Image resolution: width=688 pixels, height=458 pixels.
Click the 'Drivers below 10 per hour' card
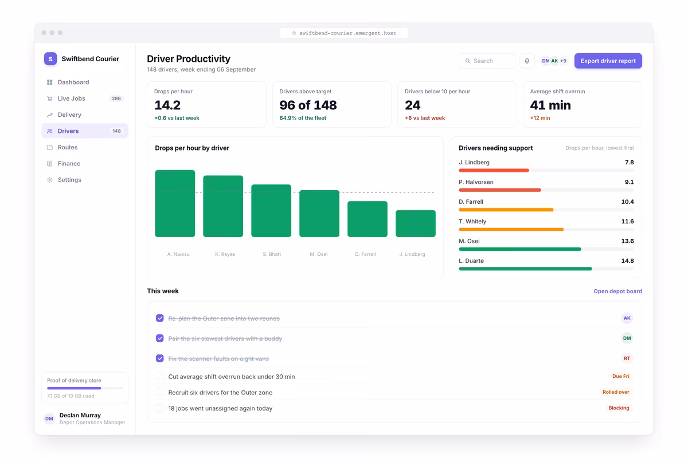457,104
